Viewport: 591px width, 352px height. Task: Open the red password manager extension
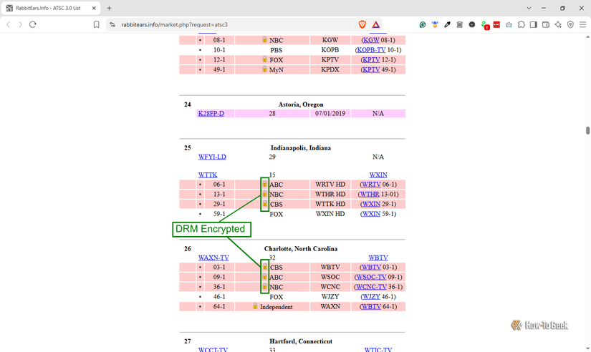[496, 24]
